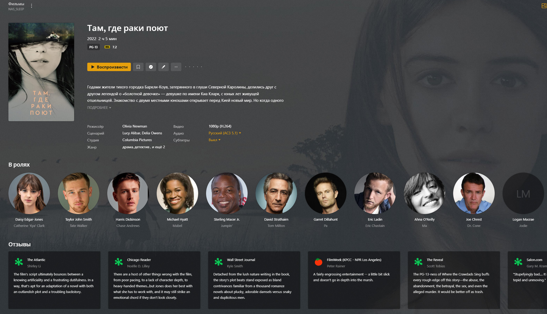Open the subtitles Выкл dropdown

214,140
